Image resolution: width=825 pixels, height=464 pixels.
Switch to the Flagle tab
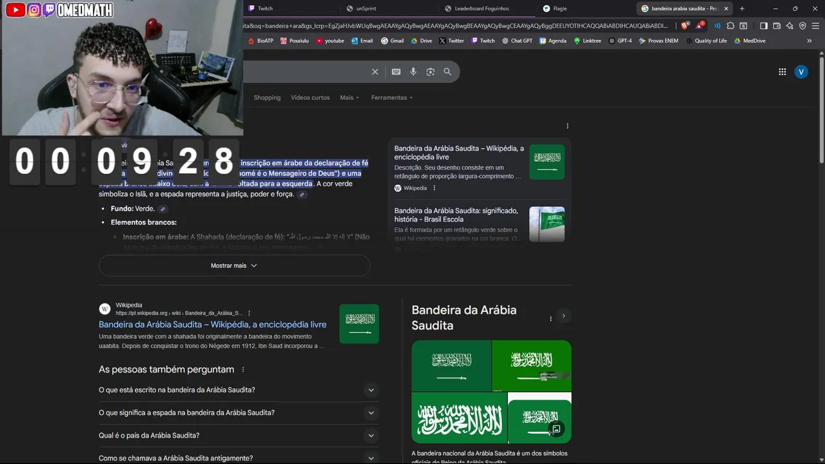tap(585, 8)
